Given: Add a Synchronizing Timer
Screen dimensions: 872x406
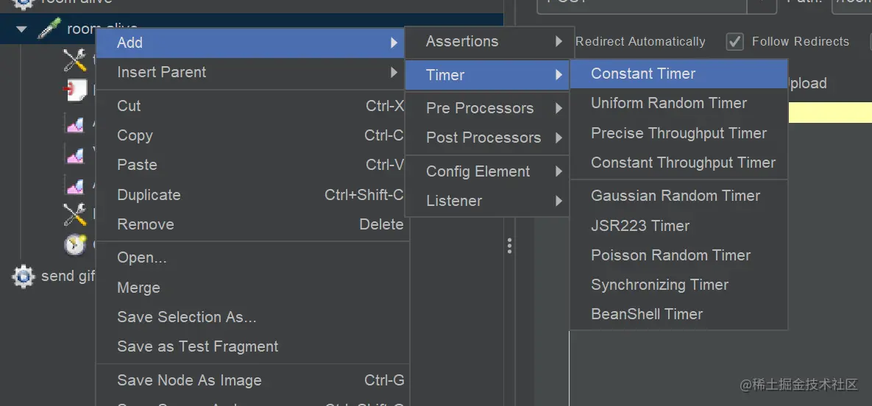Looking at the screenshot, I should 659,285.
